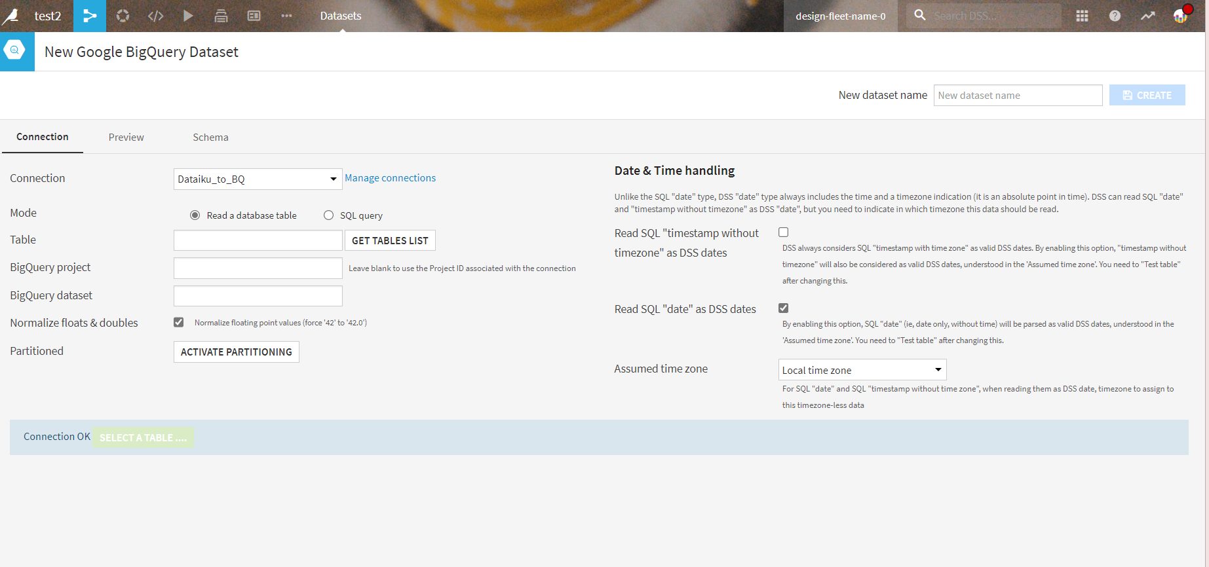The image size is (1209, 567).
Task: Open the Datasets menu in navbar
Action: pos(341,16)
